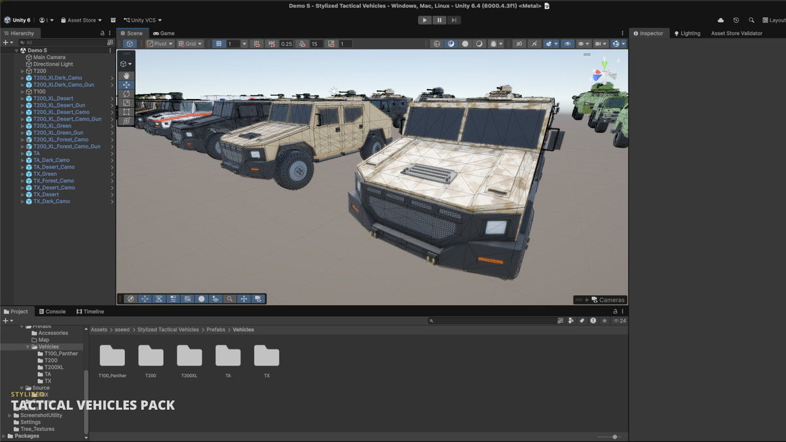Collapse the Demo S scene in Hierarchy
The height and width of the screenshot is (442, 786).
[x=17, y=50]
